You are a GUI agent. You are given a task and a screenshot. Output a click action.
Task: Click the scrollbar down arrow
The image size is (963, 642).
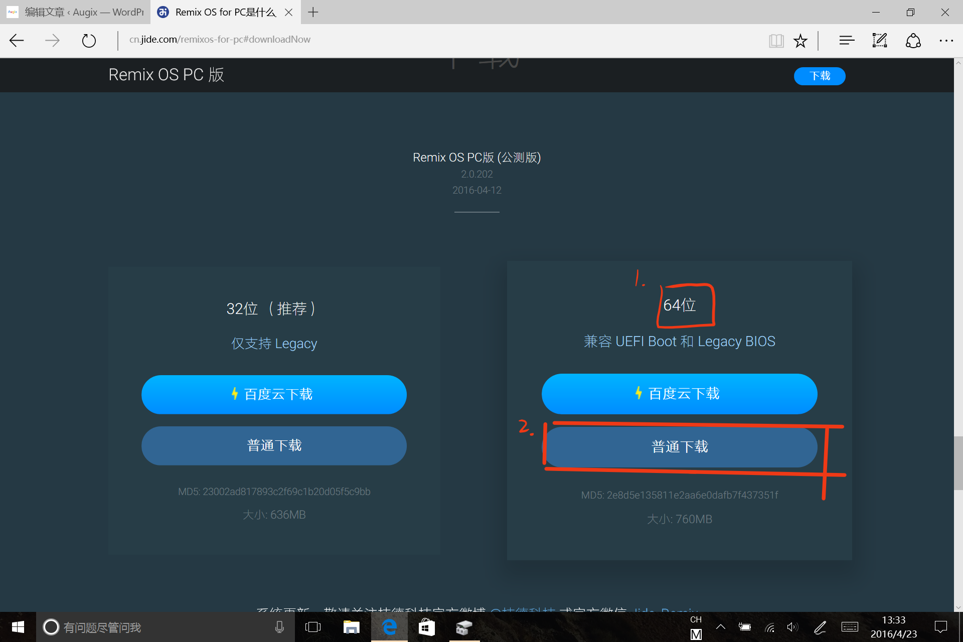click(958, 607)
